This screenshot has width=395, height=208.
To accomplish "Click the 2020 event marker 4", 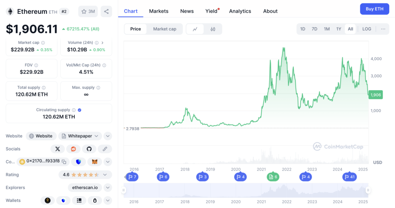I will 241,177.
